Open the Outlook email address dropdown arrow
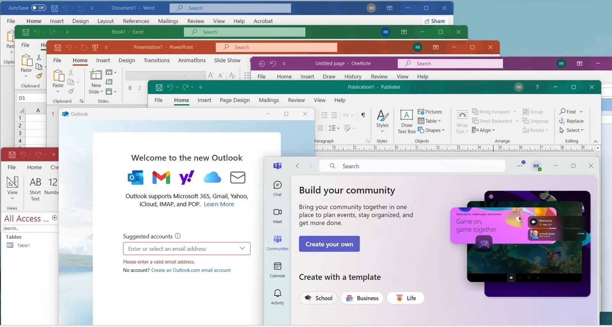This screenshot has height=327, width=612. click(x=242, y=248)
